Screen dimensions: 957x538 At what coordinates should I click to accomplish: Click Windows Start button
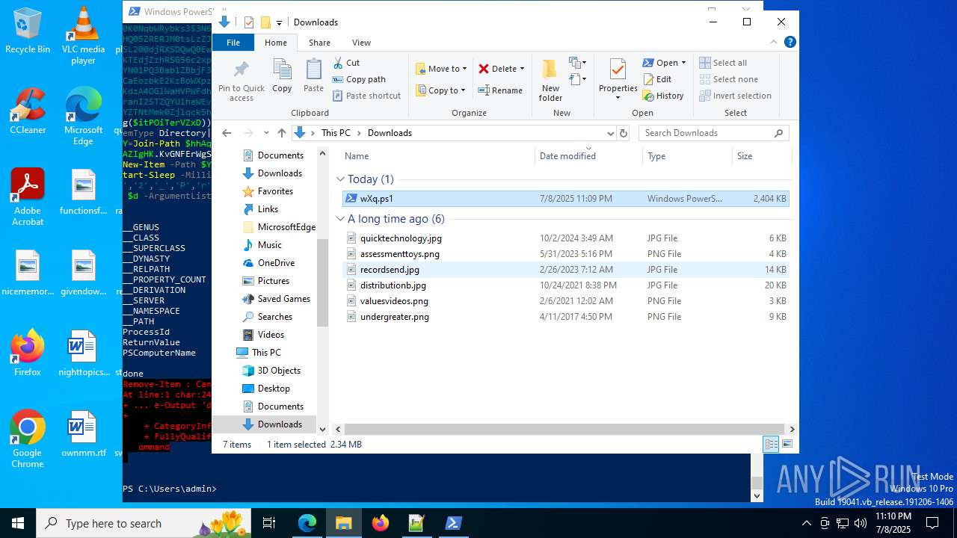click(x=18, y=523)
